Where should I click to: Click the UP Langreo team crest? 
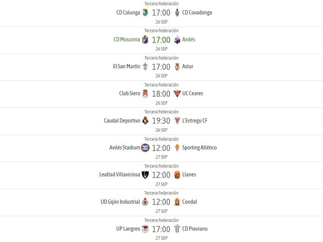click(145, 229)
